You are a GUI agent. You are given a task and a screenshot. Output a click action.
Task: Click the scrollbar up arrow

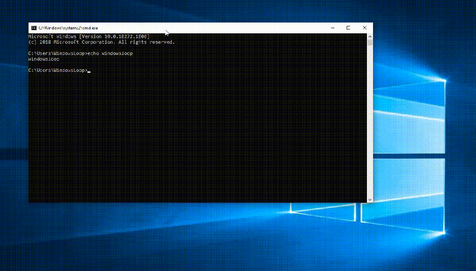pos(370,36)
